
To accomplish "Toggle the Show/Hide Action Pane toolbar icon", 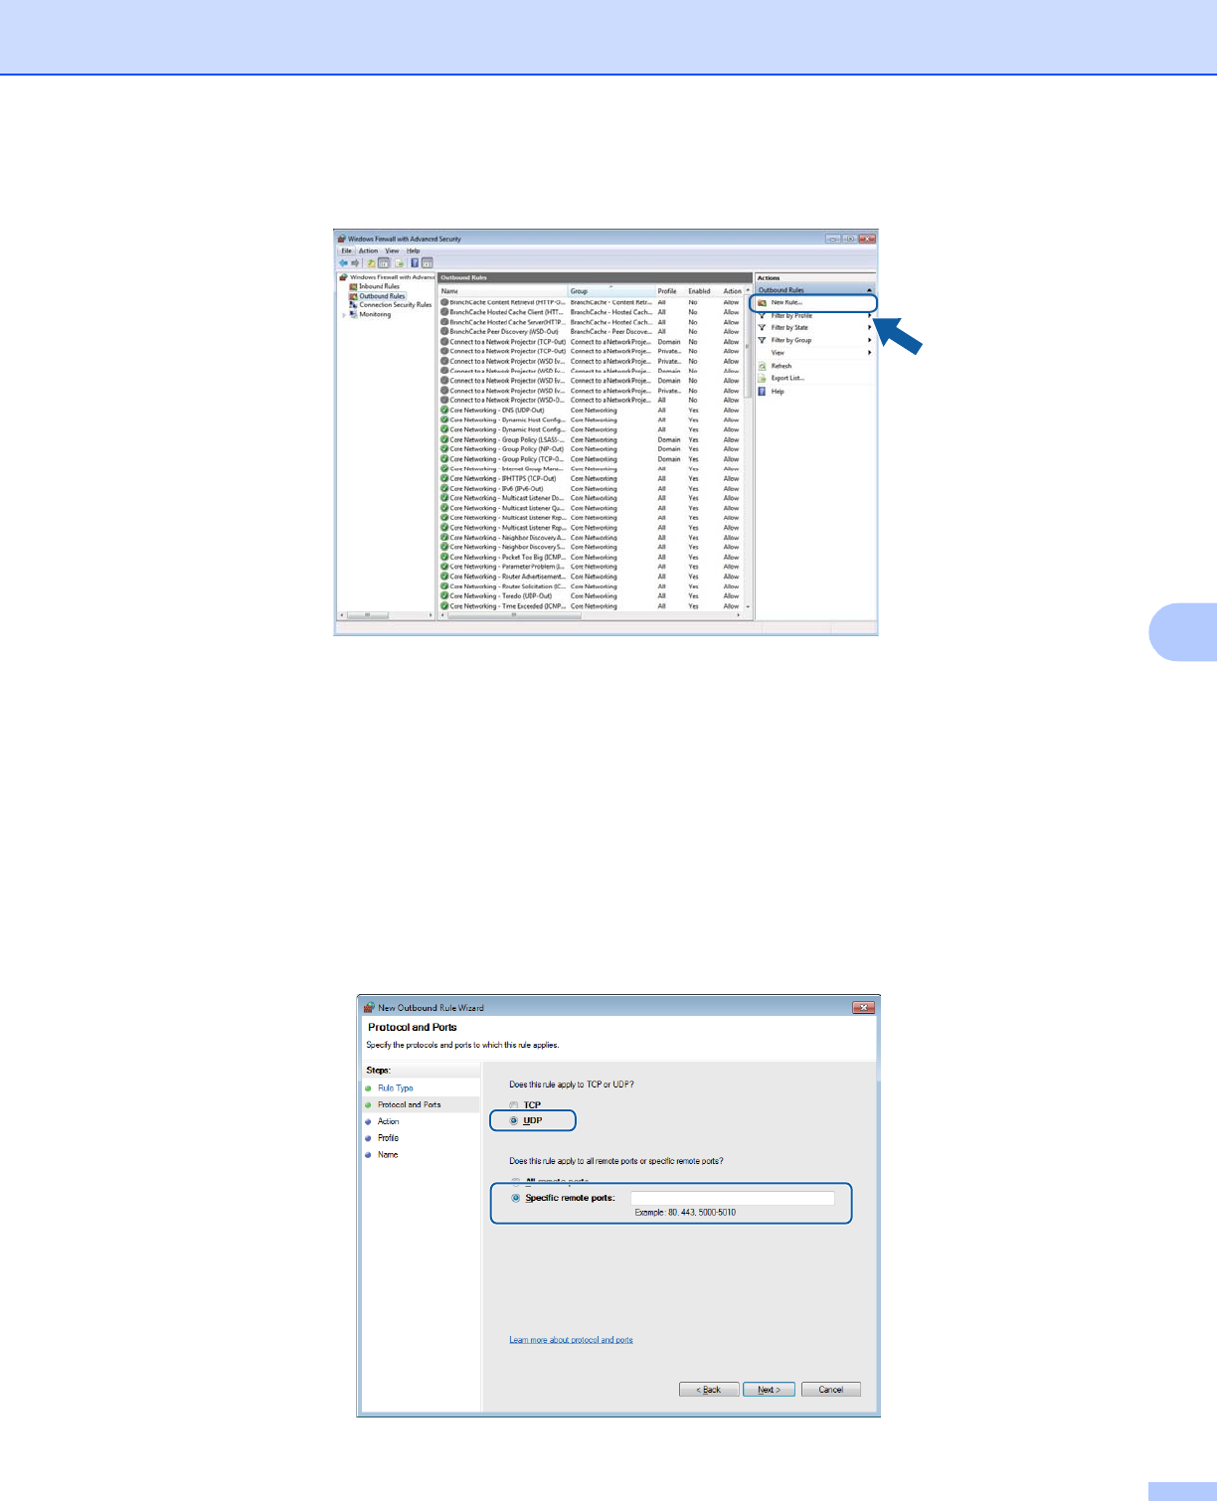I will [428, 263].
